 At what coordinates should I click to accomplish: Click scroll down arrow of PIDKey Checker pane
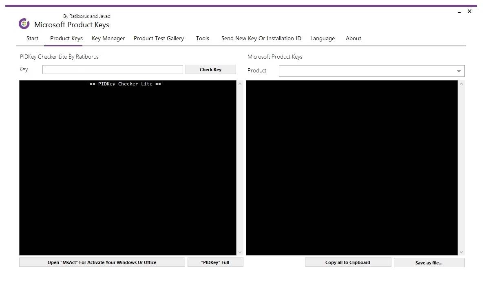[x=240, y=252]
